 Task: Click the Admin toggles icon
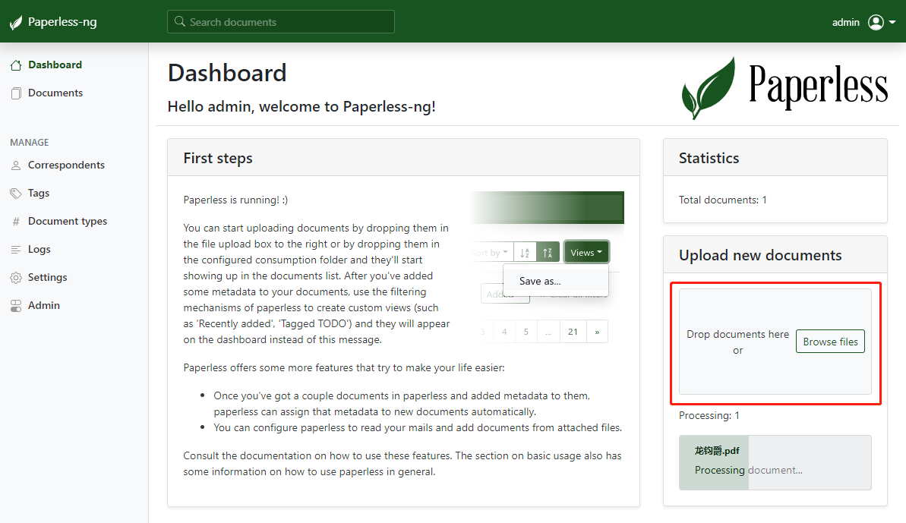click(16, 306)
